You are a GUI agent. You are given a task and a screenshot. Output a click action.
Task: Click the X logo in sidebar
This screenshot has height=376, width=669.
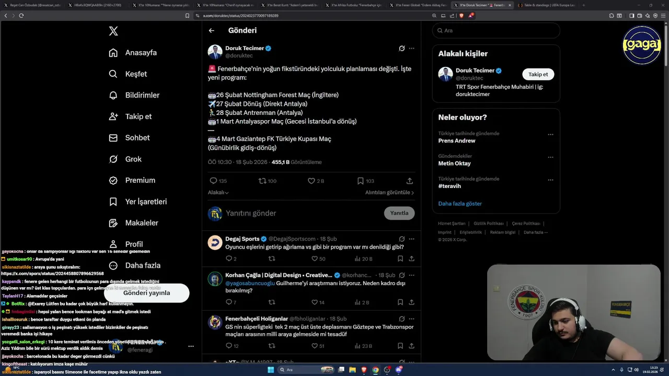[113, 31]
